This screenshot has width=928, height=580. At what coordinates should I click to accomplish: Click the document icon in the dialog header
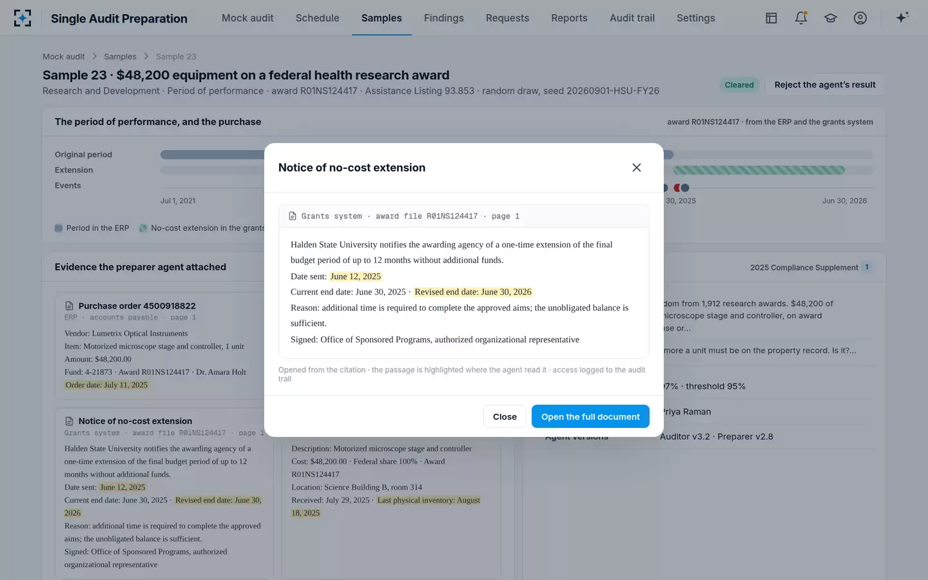[293, 216]
